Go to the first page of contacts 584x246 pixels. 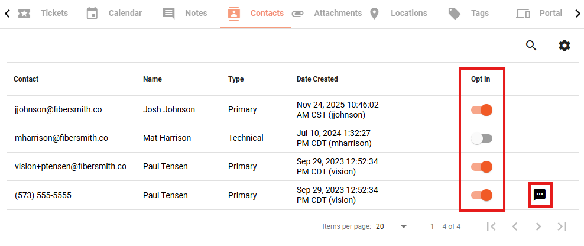pyautogui.click(x=491, y=226)
